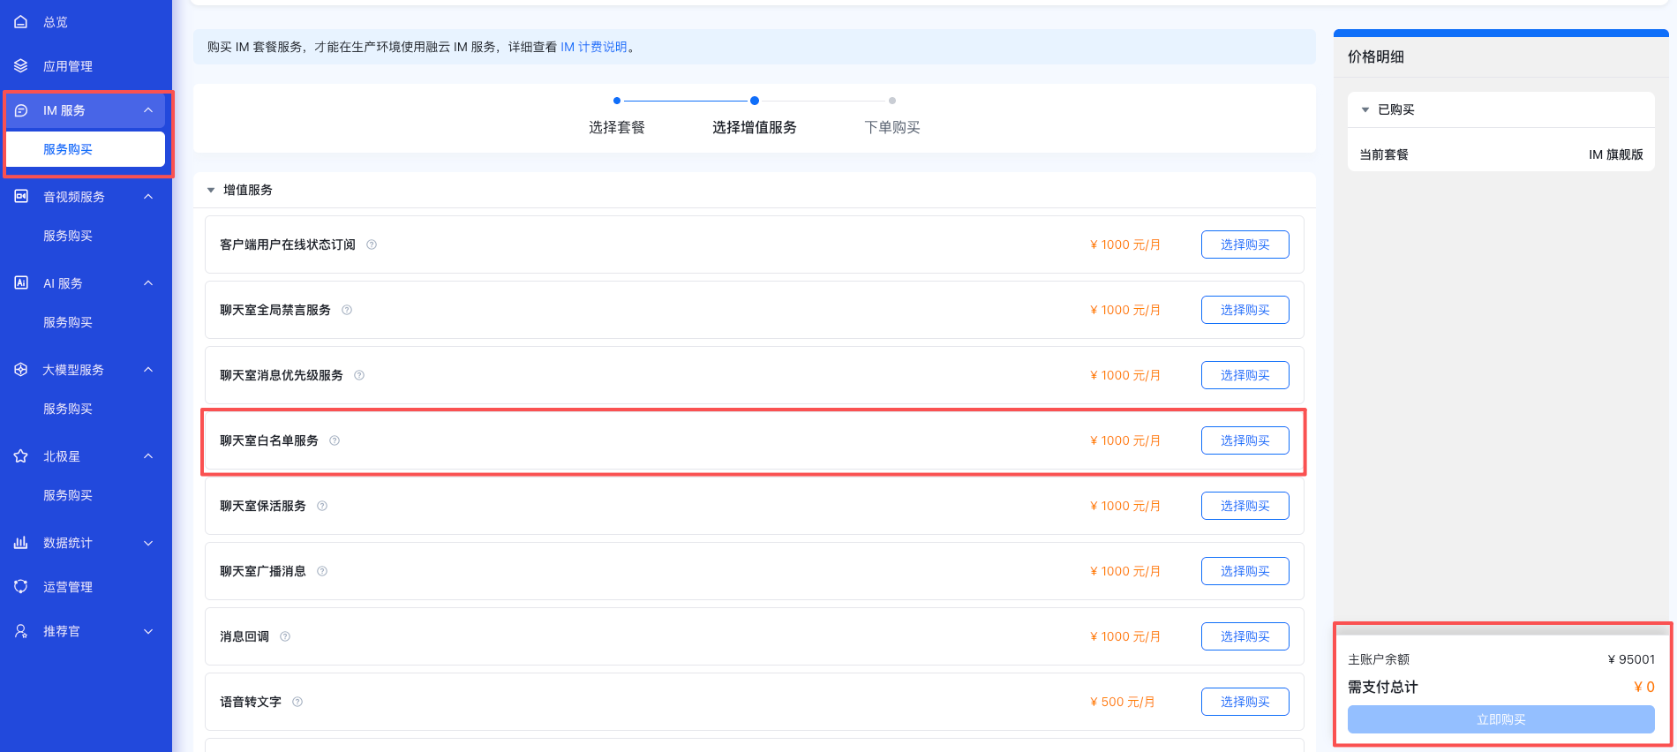This screenshot has width=1677, height=752.
Task: Click help icon beside 聊天室消息优先级服务
Action: pyautogui.click(x=359, y=375)
